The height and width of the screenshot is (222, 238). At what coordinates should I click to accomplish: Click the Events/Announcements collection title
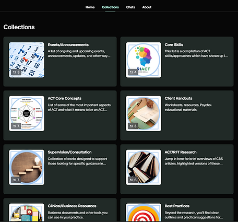tap(68, 45)
